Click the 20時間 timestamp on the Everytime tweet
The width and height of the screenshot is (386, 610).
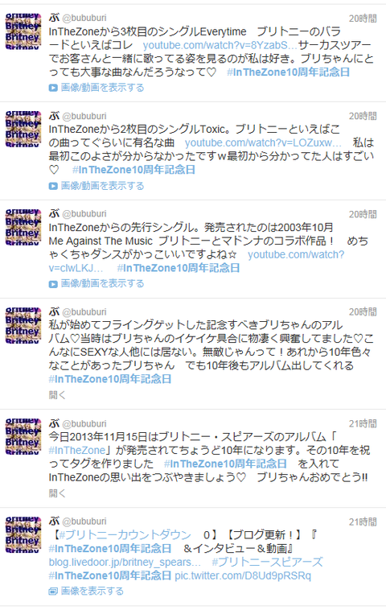(363, 19)
